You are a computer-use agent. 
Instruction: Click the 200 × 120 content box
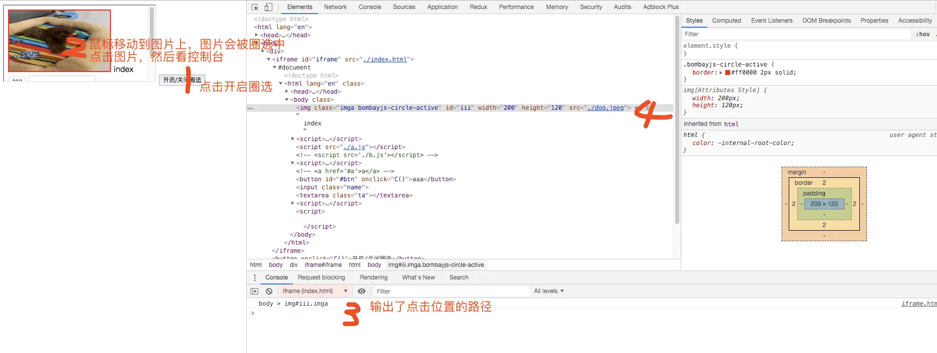tap(824, 204)
